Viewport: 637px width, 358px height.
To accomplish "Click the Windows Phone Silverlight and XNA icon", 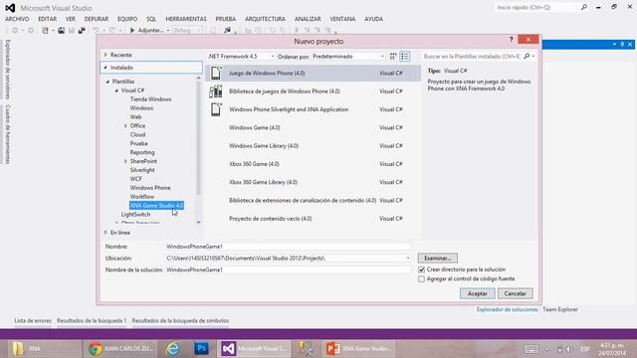I will pos(216,109).
